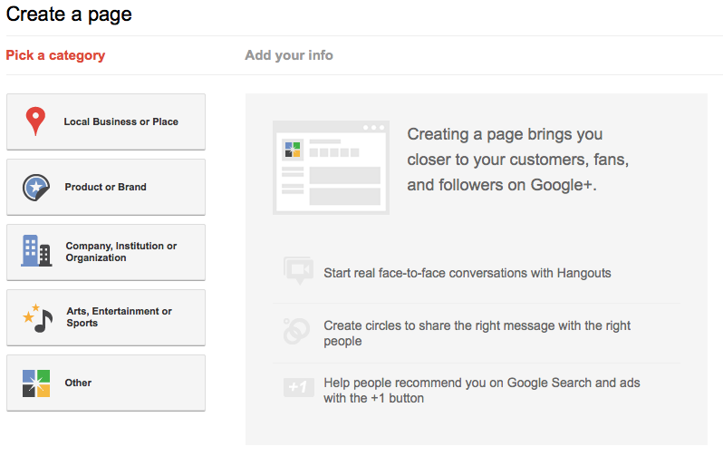
Task: Click the page preview illustration
Action: click(x=331, y=168)
